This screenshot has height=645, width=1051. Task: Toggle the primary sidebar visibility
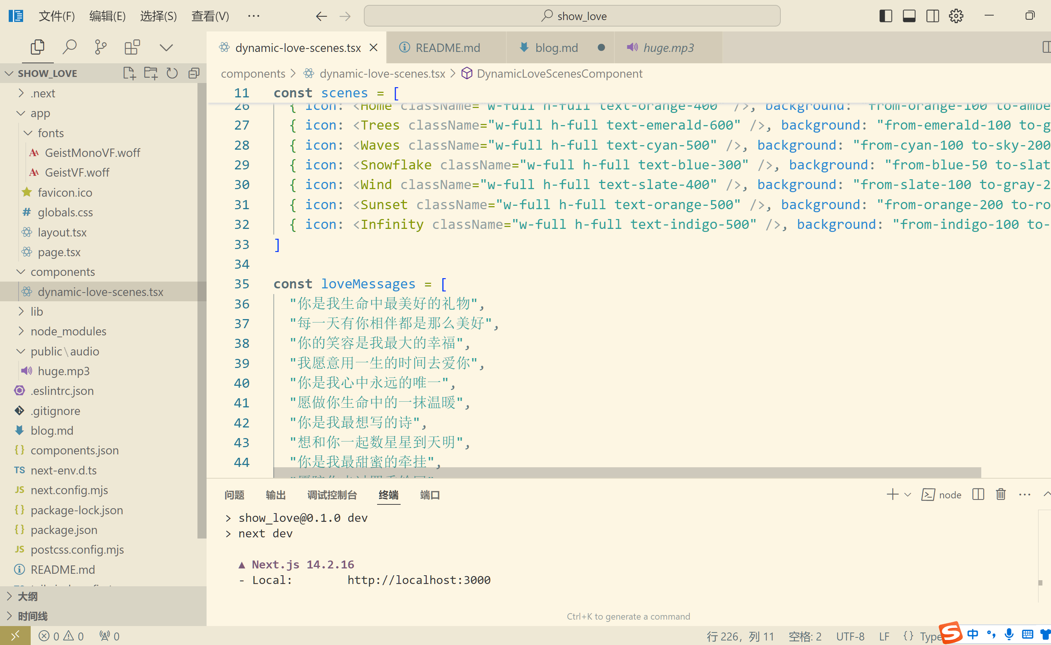click(885, 16)
